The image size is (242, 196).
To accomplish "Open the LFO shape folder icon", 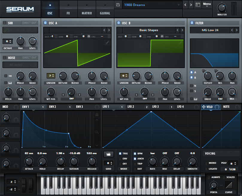I will tap(108, 154).
